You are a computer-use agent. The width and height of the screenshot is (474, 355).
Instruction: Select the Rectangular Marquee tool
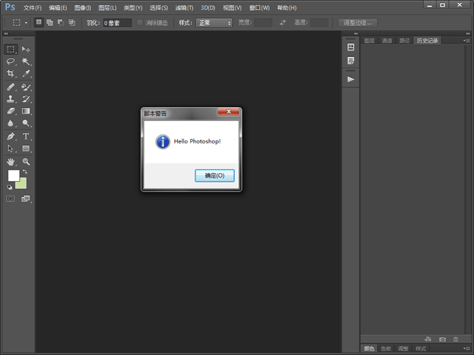click(10, 49)
